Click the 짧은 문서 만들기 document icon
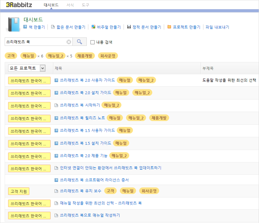This screenshot has height=223, width=259. tap(53, 27)
